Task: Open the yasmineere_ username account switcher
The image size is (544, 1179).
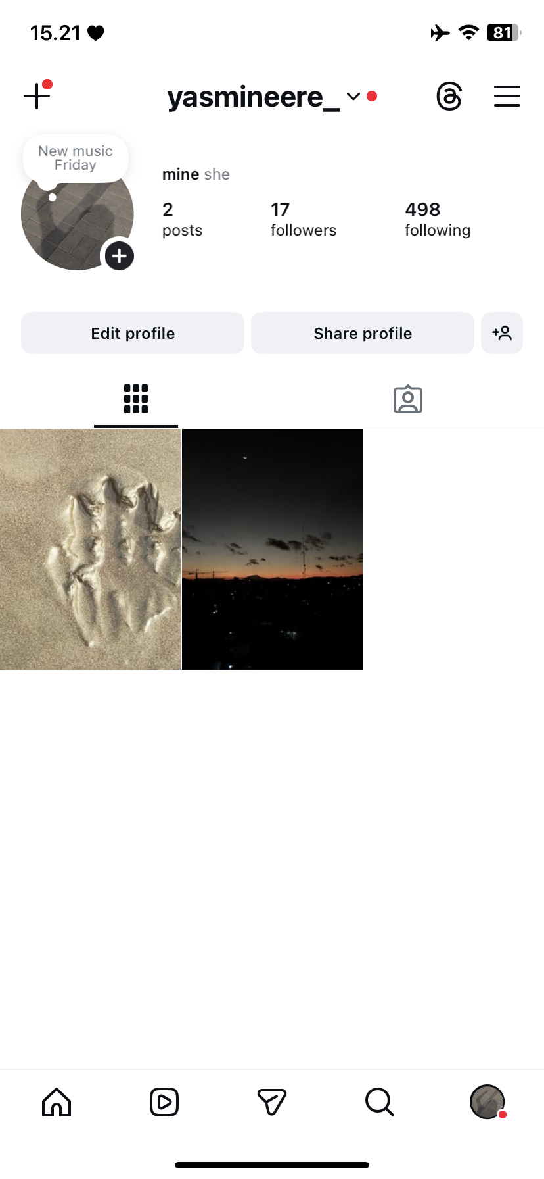Action: pos(254,97)
